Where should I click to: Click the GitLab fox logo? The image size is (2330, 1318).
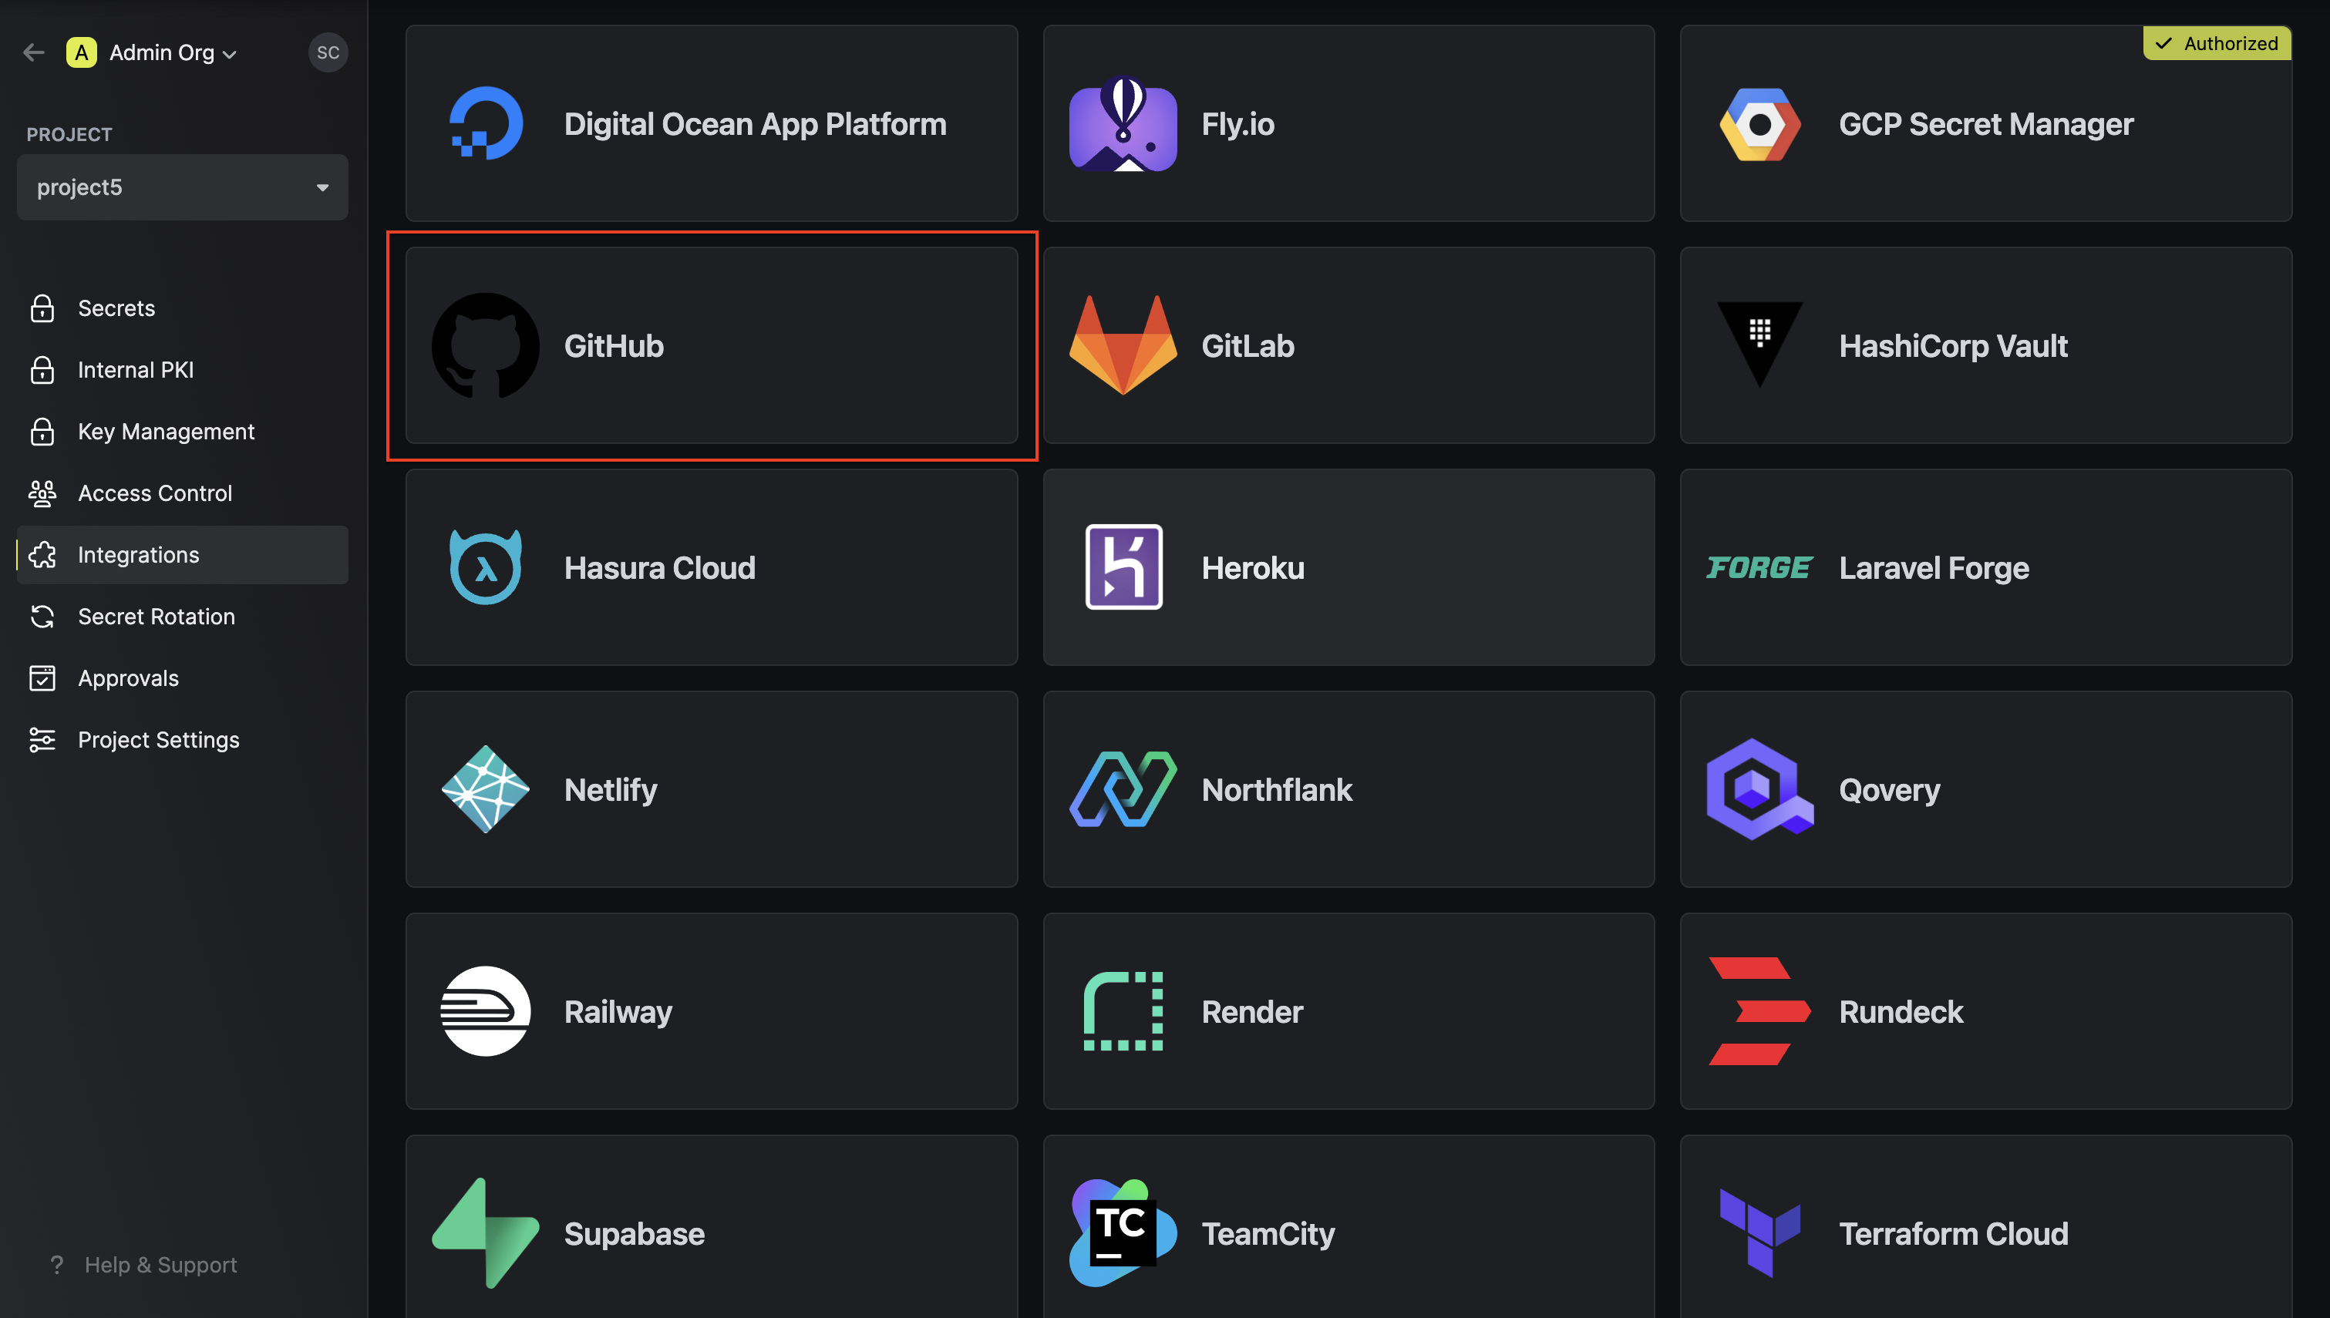pyautogui.click(x=1123, y=345)
